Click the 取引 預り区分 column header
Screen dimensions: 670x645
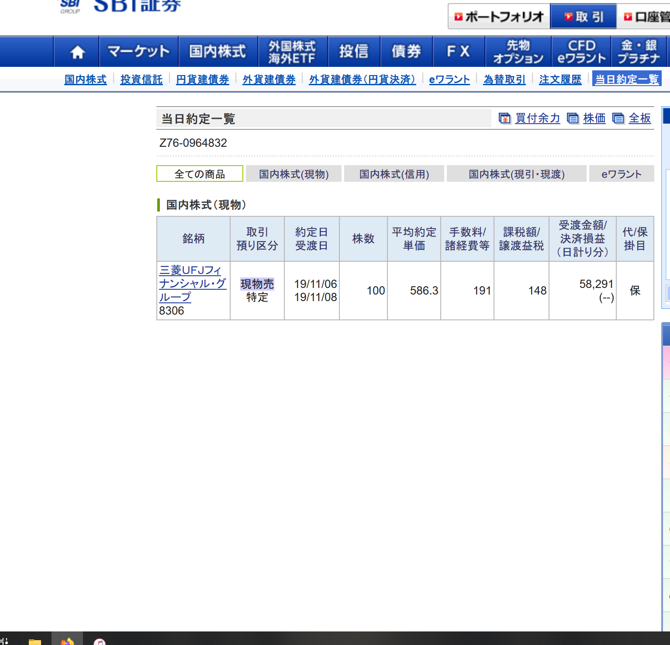coord(257,239)
